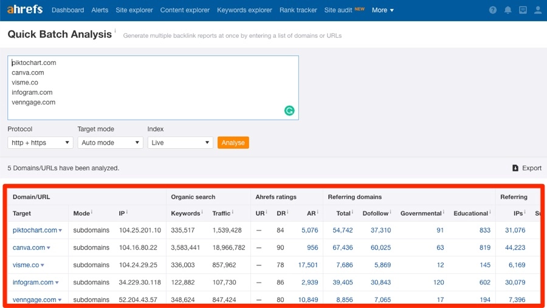
Task: Open the canva.com target link
Action: tap(29, 248)
